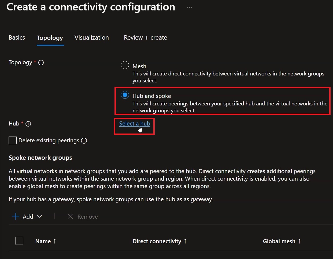Tick the select-all checkbox in table header

[19, 241]
